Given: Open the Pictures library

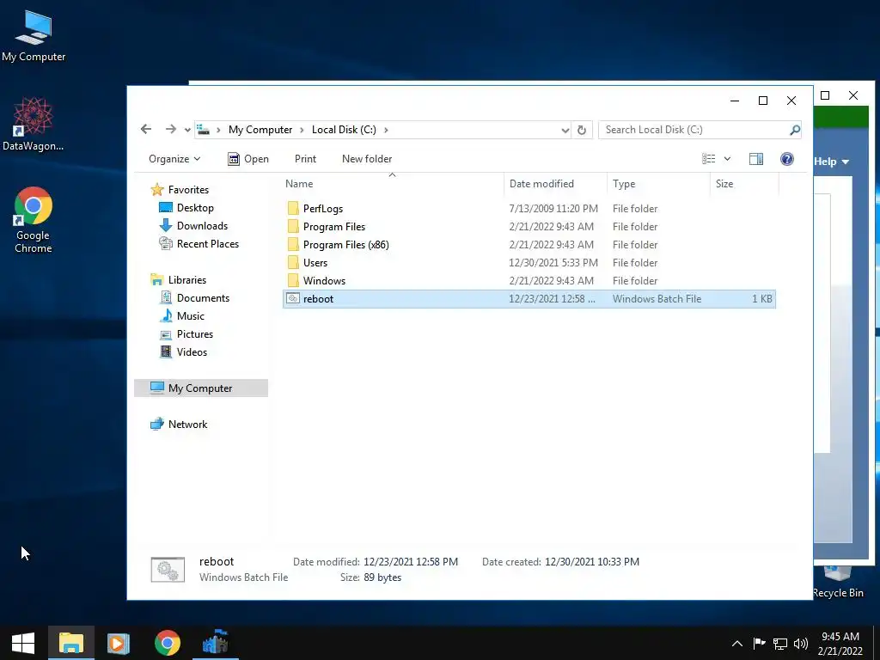Looking at the screenshot, I should pyautogui.click(x=186, y=334).
